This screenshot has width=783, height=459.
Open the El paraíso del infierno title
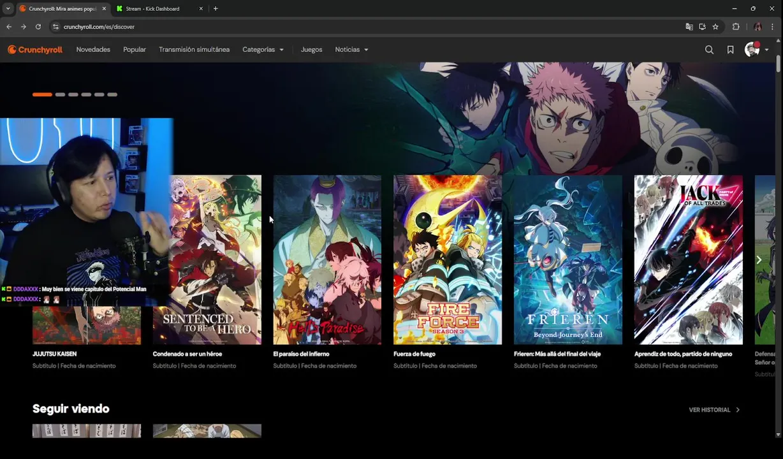[x=301, y=354]
